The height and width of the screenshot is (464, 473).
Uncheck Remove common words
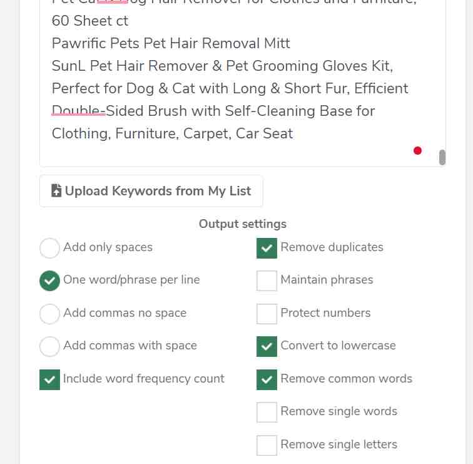pos(267,379)
